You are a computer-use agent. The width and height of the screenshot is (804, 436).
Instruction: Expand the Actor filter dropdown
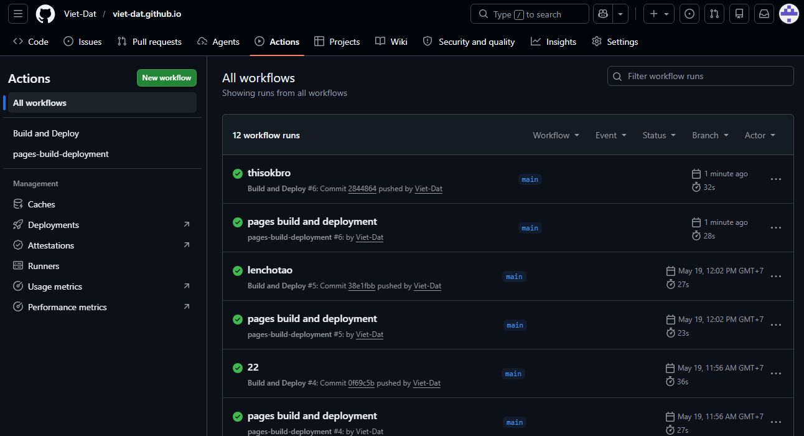pyautogui.click(x=760, y=135)
